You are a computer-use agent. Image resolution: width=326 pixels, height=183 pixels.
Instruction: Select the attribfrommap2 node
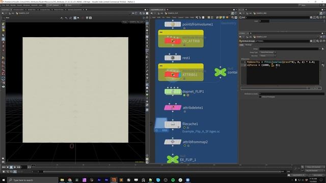pyautogui.click(x=173, y=142)
